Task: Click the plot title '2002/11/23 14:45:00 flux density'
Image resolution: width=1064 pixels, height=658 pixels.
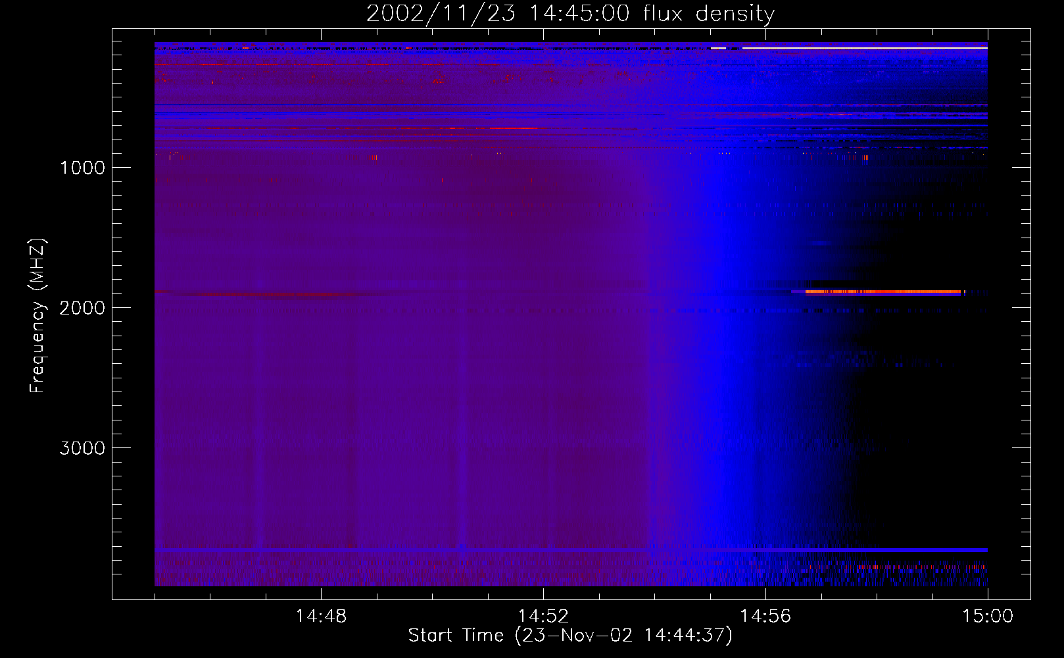Action: pyautogui.click(x=570, y=13)
